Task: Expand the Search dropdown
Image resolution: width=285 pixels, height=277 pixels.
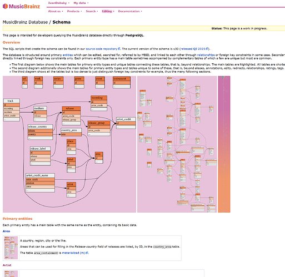Action: (x=92, y=11)
